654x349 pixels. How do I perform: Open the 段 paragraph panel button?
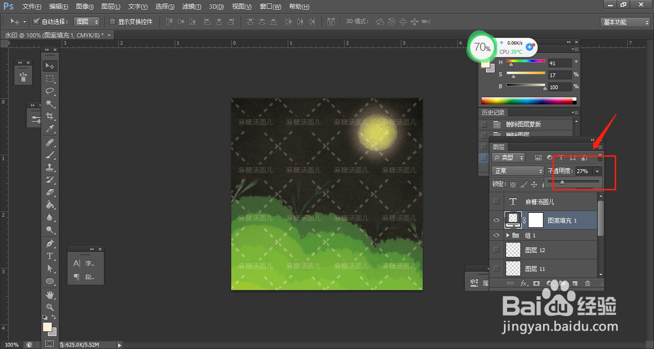[85, 277]
